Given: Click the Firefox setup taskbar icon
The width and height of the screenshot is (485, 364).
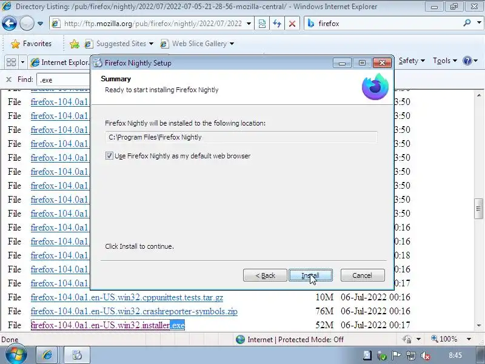Looking at the screenshot, I should tap(77, 355).
